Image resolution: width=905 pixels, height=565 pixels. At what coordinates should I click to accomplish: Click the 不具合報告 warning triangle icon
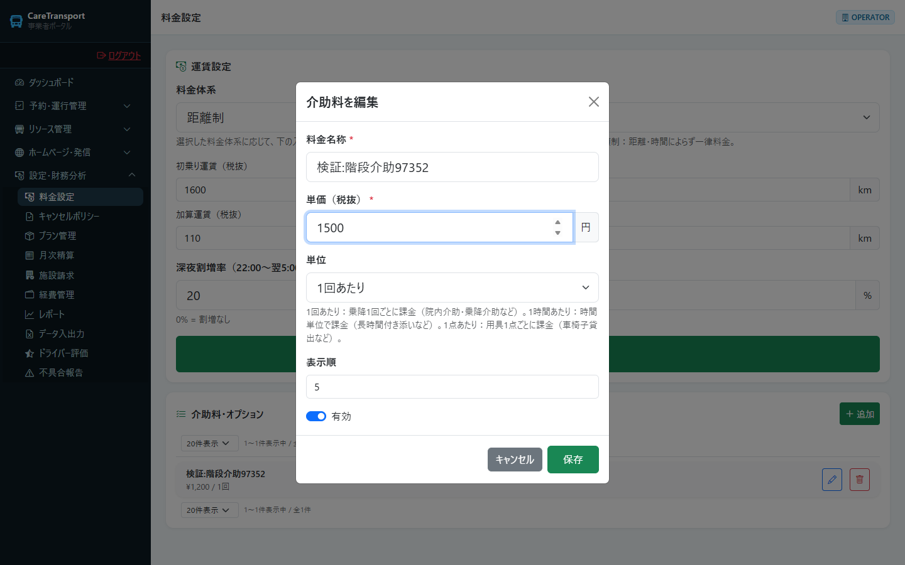pos(30,372)
